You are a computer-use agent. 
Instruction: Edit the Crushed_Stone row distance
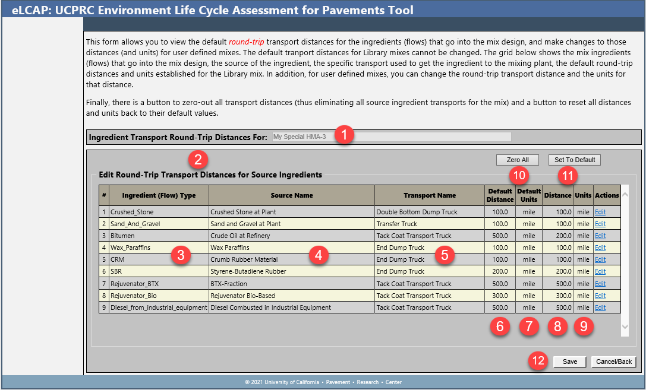point(600,212)
